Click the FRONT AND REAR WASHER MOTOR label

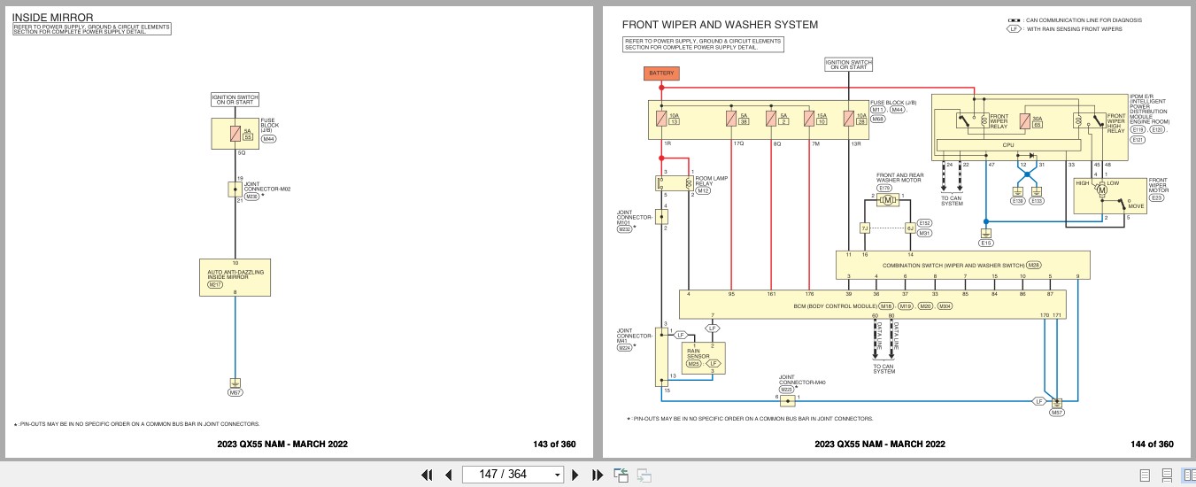coord(899,178)
